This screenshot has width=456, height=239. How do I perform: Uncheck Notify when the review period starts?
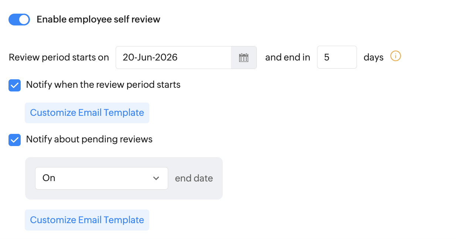click(15, 85)
